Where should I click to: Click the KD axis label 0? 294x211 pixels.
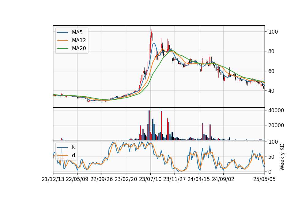270,172
